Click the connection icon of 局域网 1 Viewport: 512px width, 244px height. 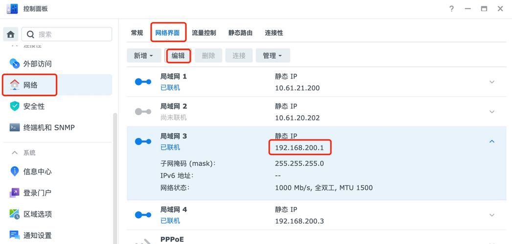coord(143,82)
